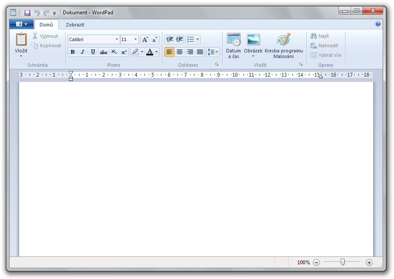Undo the last action
394x279 pixels.
click(x=37, y=13)
